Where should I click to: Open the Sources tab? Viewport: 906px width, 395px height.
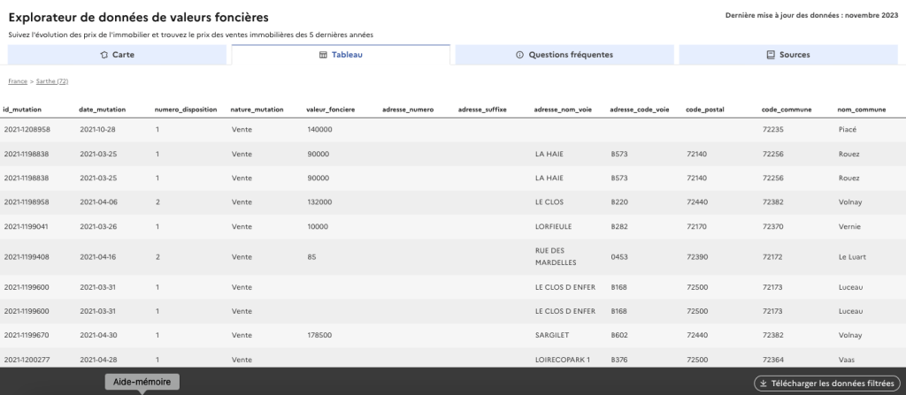tap(788, 55)
